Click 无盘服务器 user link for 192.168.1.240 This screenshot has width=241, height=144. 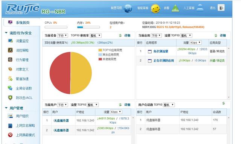click(x=61, y=121)
